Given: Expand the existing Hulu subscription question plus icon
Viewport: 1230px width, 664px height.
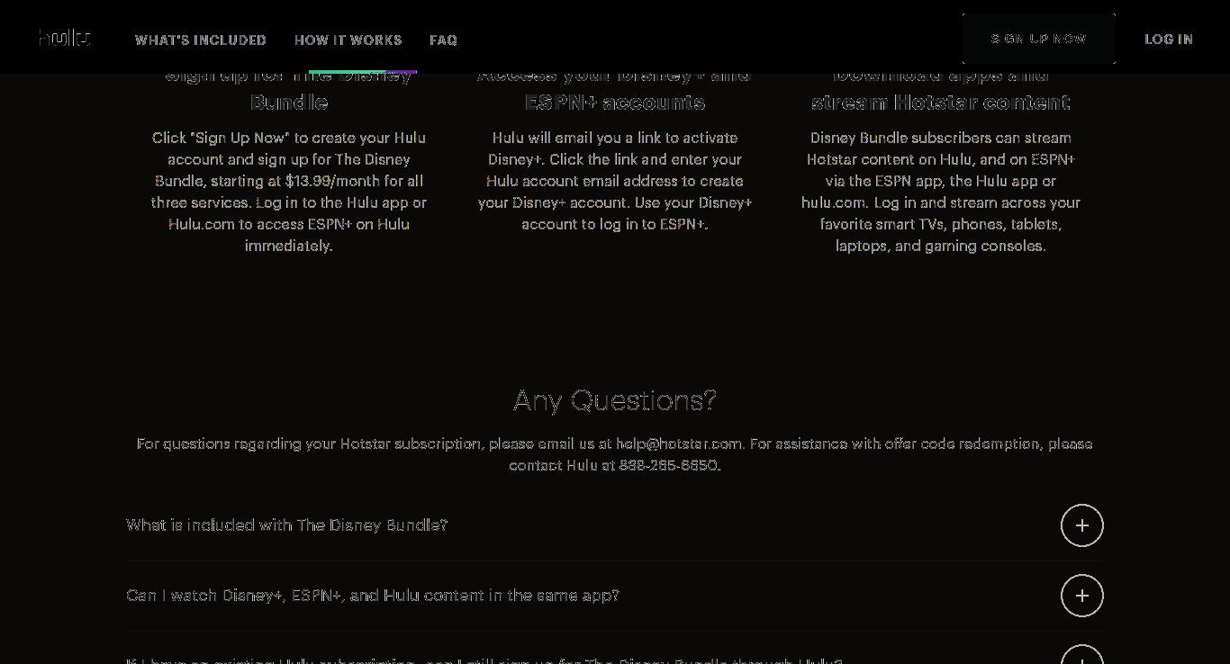Looking at the screenshot, I should tap(1082, 657).
